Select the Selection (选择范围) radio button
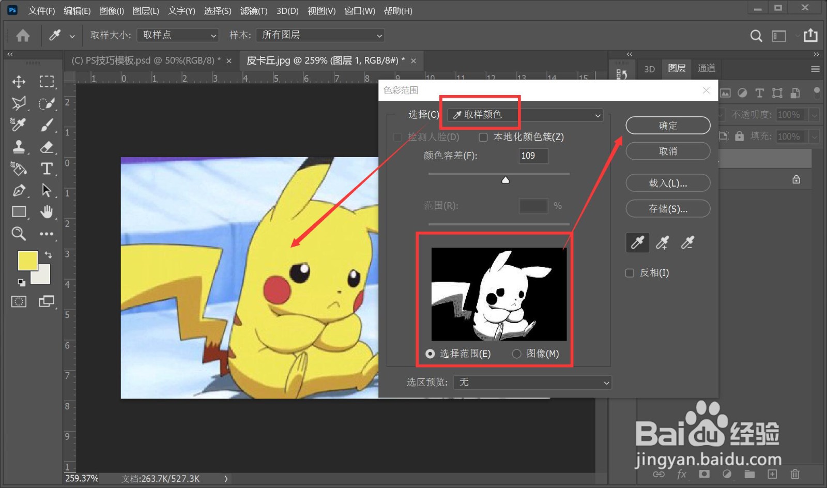This screenshot has height=488, width=827. click(430, 354)
